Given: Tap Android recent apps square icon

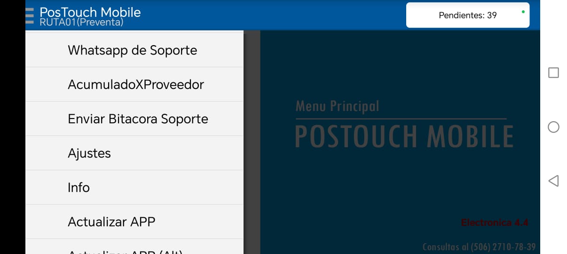Looking at the screenshot, I should (x=554, y=72).
